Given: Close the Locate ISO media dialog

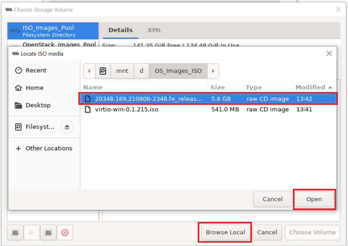Looking at the screenshot, I should coord(329,53).
